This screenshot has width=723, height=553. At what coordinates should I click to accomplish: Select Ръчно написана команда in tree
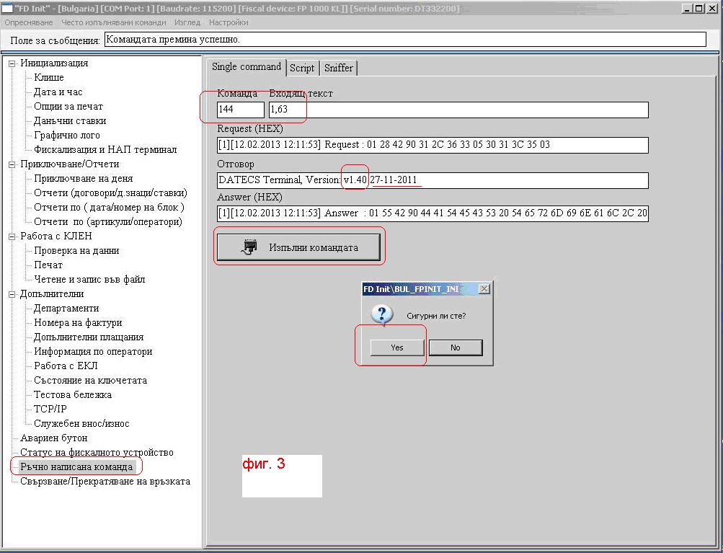(x=76, y=466)
